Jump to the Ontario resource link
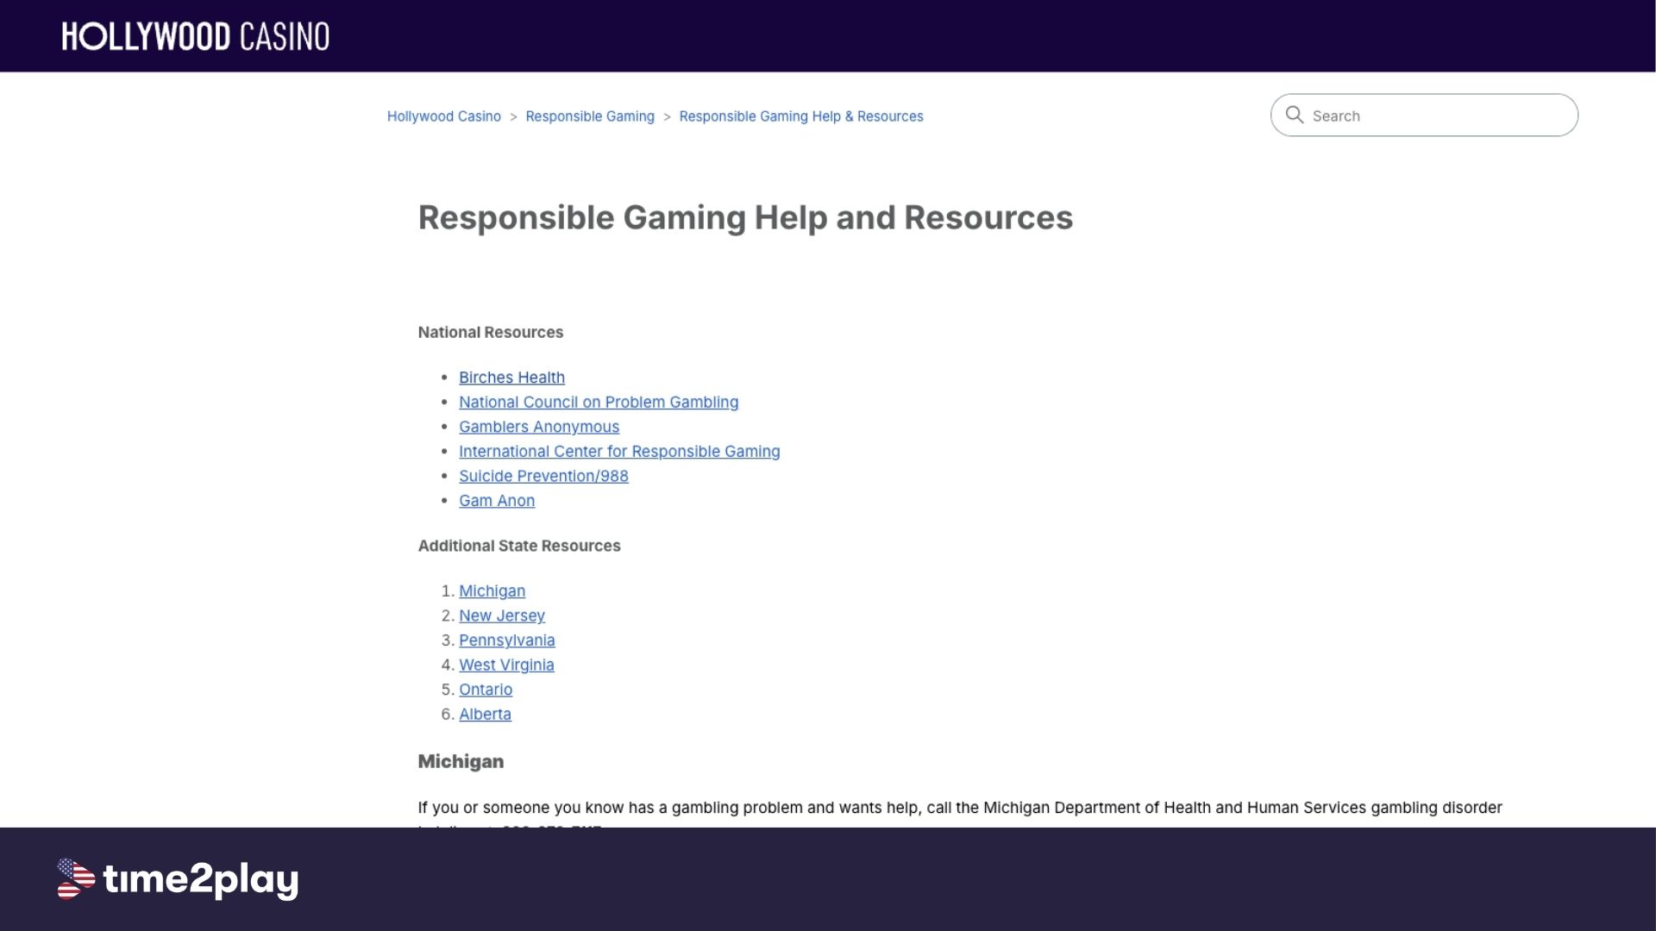1656x931 pixels. [486, 690]
